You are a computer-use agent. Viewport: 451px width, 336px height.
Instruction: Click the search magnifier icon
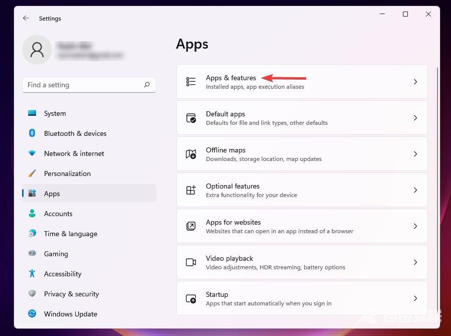147,85
